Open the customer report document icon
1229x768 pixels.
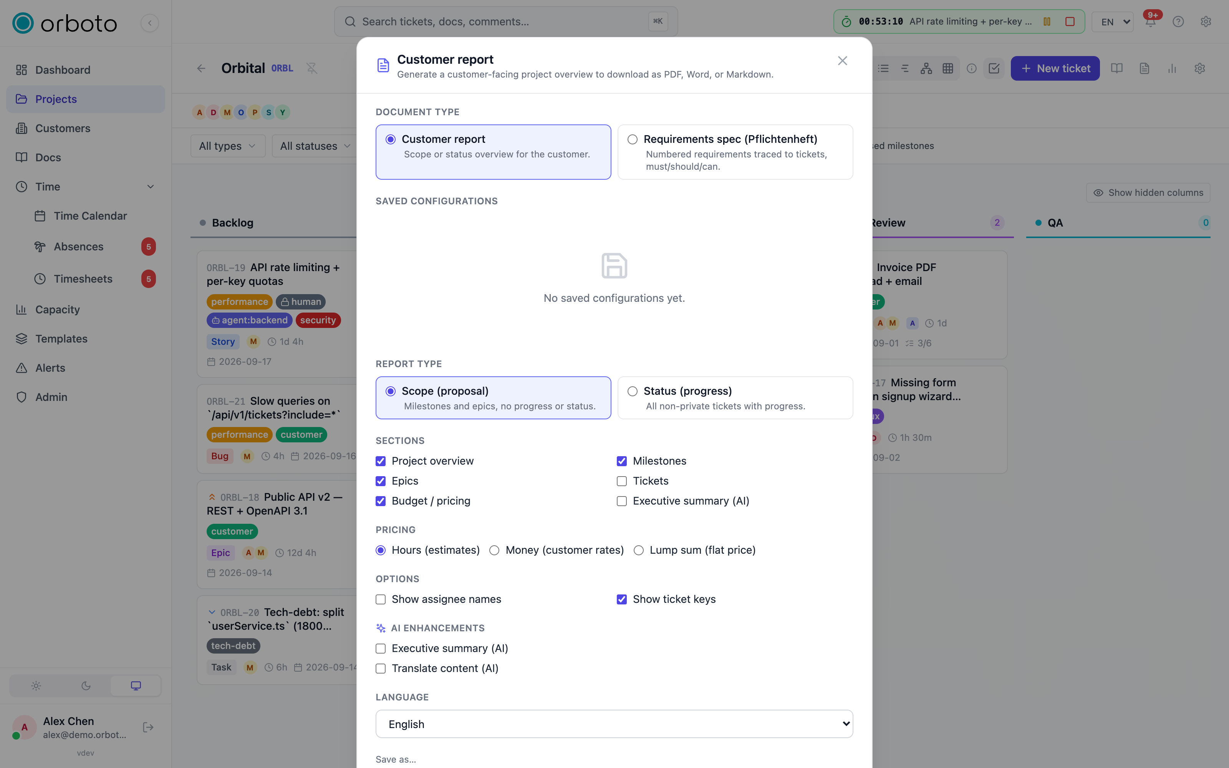click(1144, 68)
